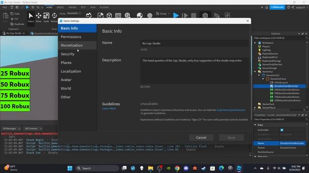Open Other settings page
Viewport: 309px width, 173px height.
click(77, 97)
